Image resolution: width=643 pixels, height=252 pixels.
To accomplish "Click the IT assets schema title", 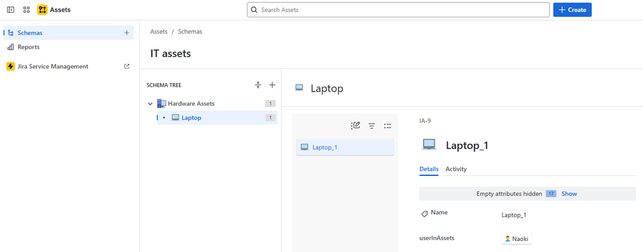I will 171,53.
